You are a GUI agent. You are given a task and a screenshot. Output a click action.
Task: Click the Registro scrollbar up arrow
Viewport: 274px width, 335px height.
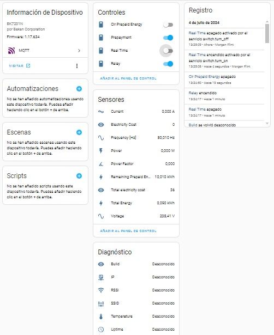(267, 22)
